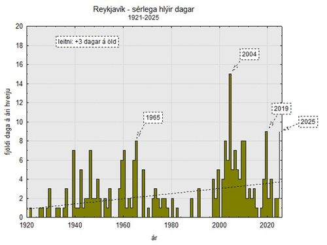Click the x-axis tick label 1980
The width and height of the screenshot is (327, 245).
[171, 225]
